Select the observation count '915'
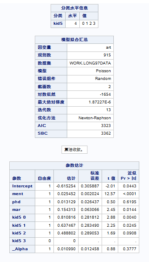Viewport: 149px width, 262px height. pyautogui.click(x=107, y=55)
